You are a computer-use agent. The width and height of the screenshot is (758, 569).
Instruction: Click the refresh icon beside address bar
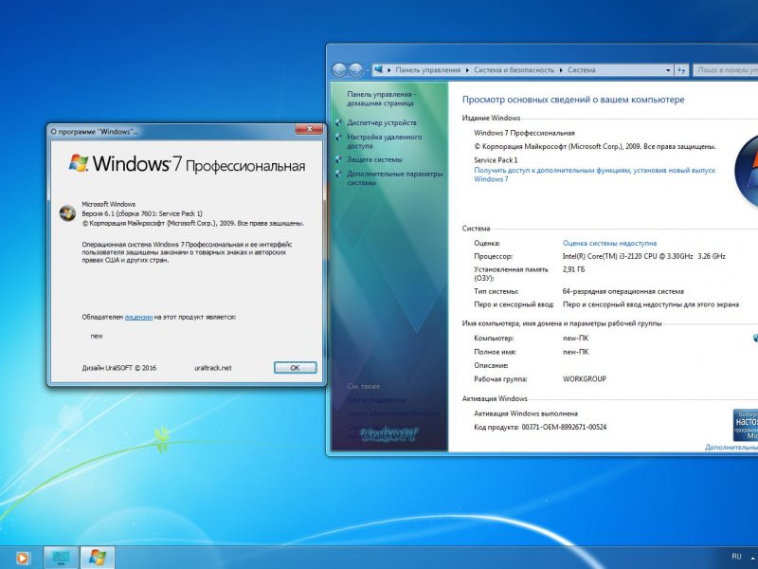point(681,70)
